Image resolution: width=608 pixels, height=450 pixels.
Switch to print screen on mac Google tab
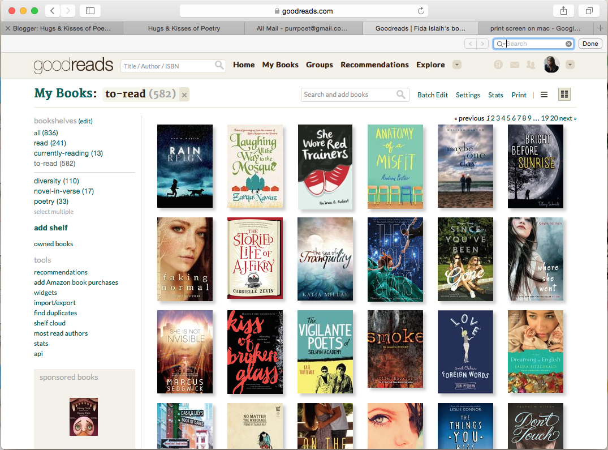point(535,28)
